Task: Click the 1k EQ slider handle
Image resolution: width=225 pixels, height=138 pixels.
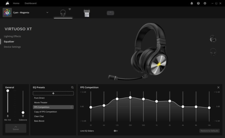Action: point(156,101)
